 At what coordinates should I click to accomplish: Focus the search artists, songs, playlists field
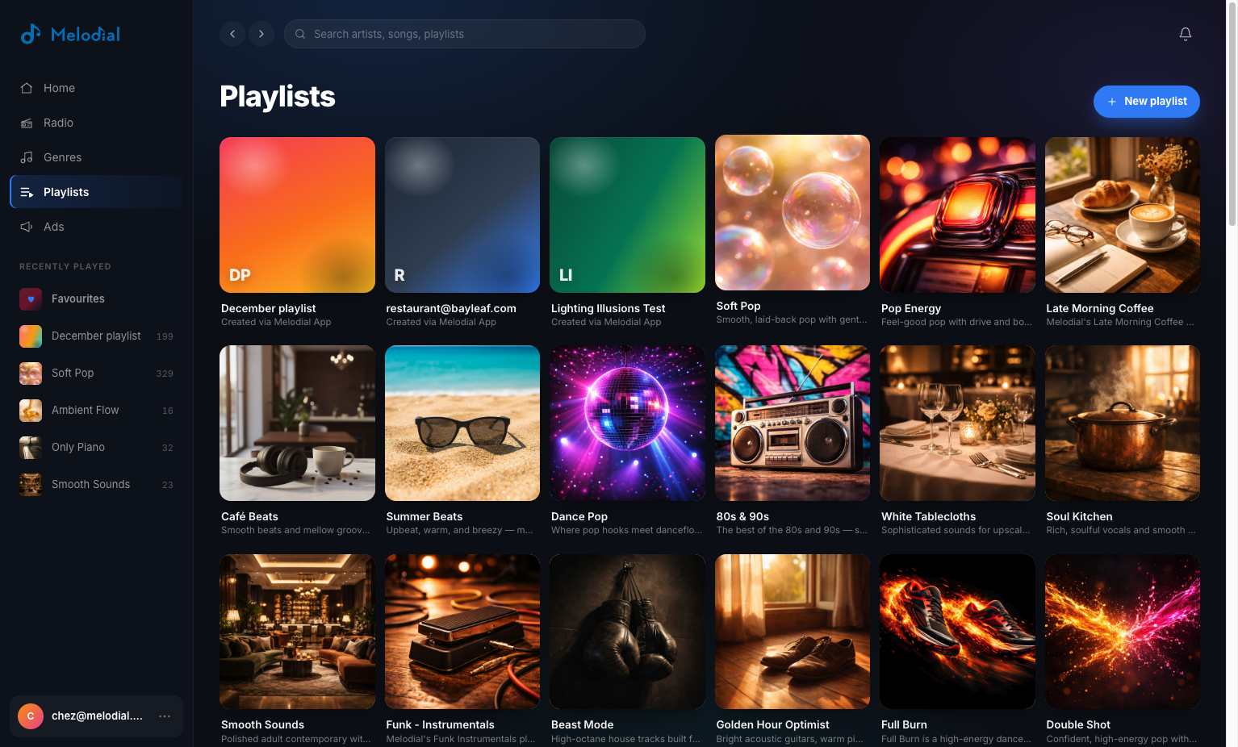tap(465, 34)
